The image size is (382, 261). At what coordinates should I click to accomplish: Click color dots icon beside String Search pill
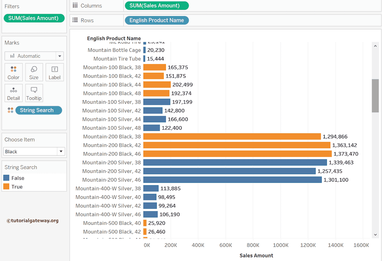(x=10, y=110)
